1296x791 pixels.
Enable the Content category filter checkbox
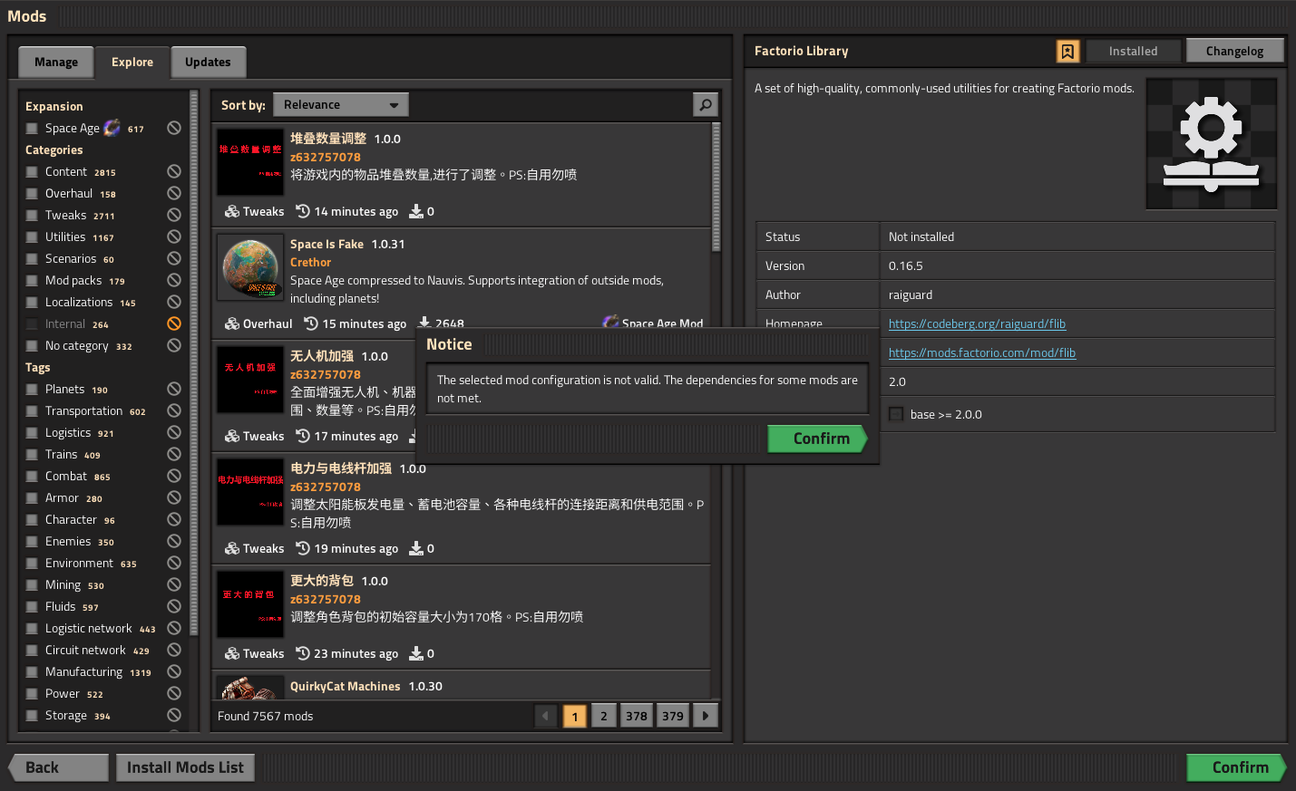(x=31, y=171)
